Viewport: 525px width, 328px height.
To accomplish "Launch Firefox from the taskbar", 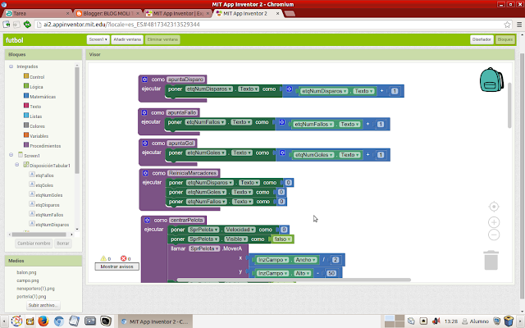I will (x=43, y=321).
